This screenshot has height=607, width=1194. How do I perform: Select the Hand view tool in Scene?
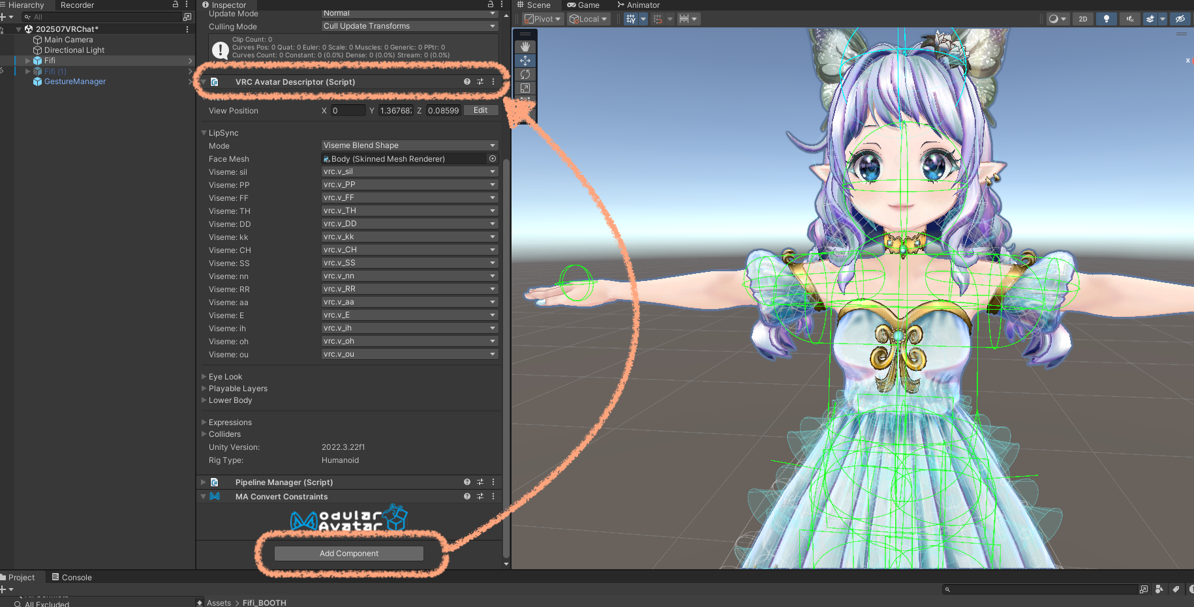[525, 47]
